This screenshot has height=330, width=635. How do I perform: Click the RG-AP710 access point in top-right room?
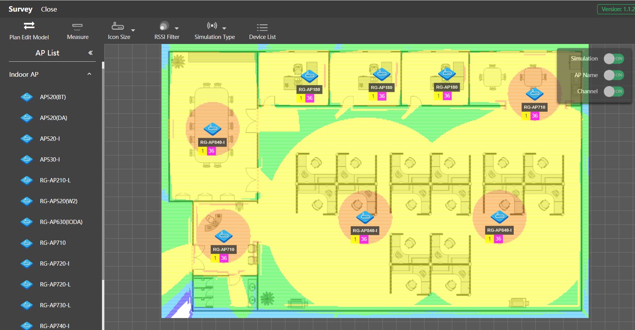(x=535, y=94)
